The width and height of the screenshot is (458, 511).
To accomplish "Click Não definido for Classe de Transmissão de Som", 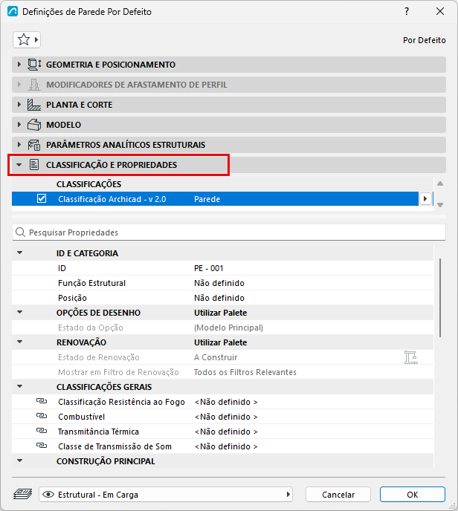I will click(x=226, y=446).
